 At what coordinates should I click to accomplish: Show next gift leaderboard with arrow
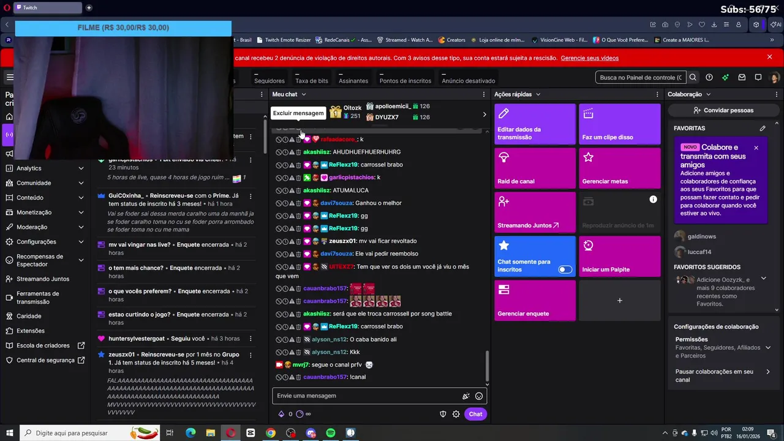click(484, 114)
